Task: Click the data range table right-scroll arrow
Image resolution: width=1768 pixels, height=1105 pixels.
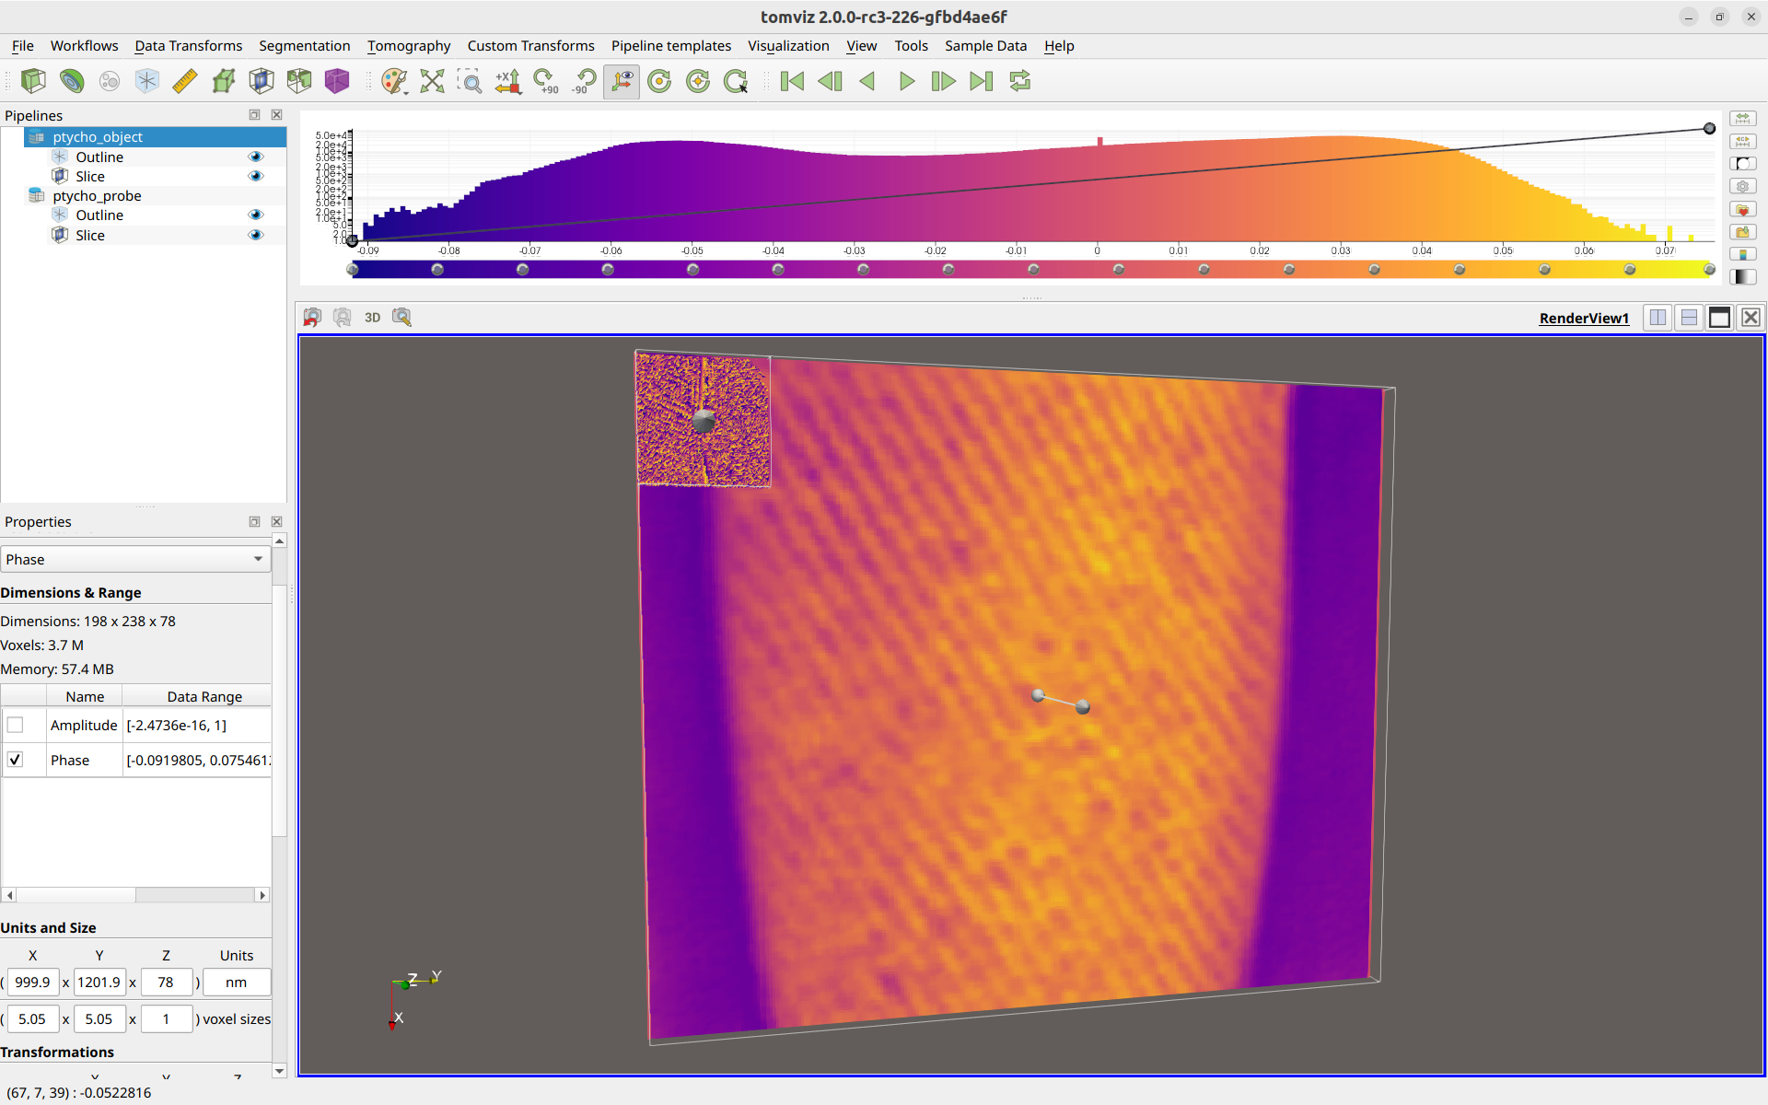Action: 262,895
